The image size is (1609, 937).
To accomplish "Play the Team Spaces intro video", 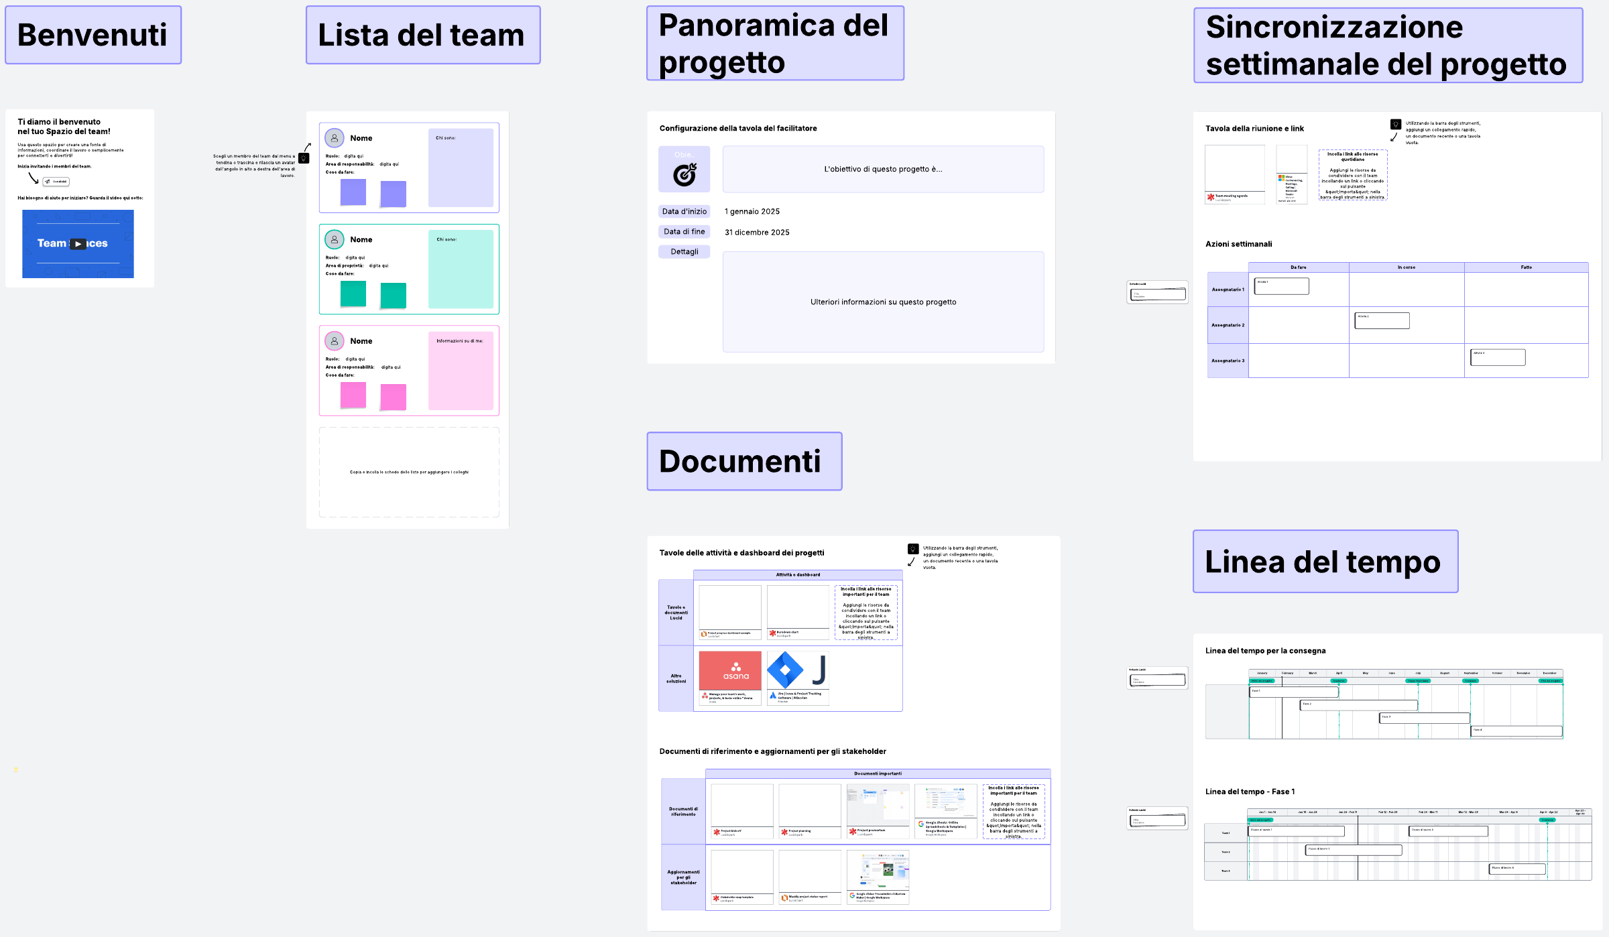I will tap(78, 244).
